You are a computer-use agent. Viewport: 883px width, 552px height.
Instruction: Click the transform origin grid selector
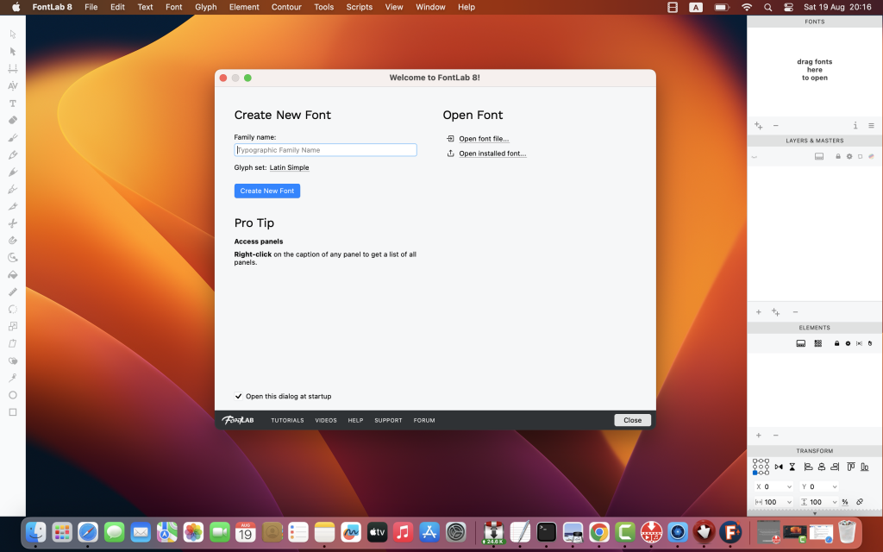point(761,467)
